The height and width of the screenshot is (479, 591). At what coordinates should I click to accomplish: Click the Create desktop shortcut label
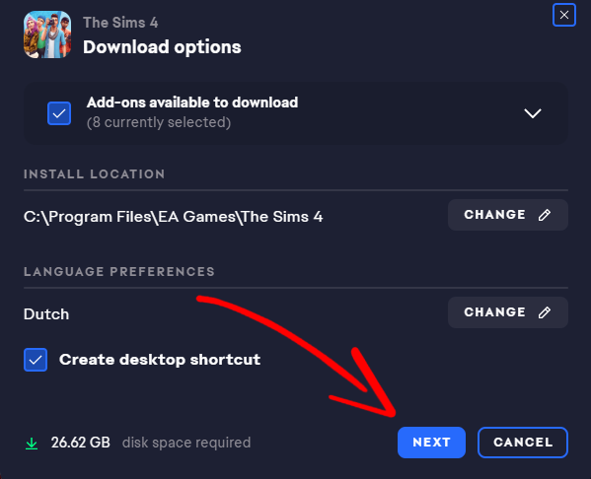[160, 360]
